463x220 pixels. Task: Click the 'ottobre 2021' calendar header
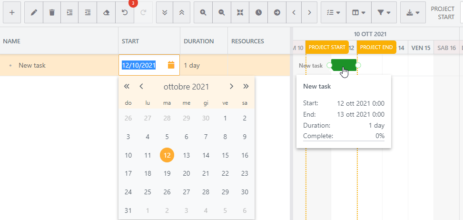(186, 87)
